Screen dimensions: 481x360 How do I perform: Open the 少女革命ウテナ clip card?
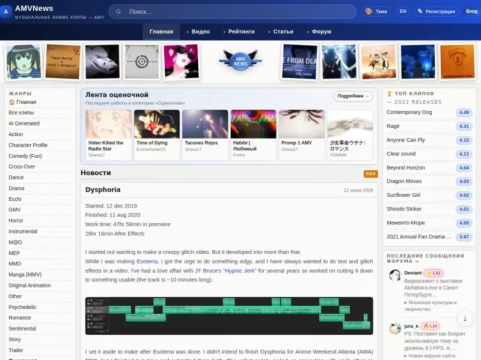pyautogui.click(x=350, y=134)
